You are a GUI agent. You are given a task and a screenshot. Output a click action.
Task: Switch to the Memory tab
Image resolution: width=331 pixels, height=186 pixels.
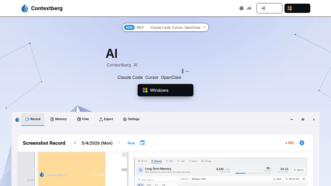(x=58, y=119)
